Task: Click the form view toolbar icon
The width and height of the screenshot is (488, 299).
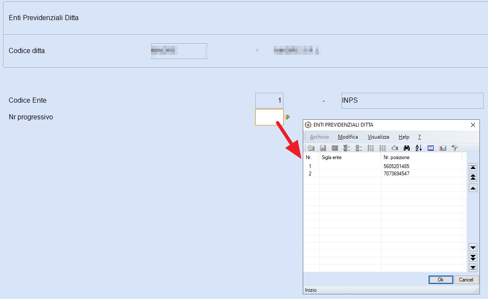Action: click(335, 148)
